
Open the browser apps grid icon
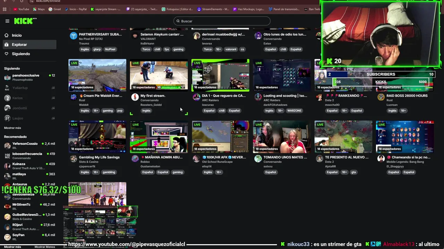[5, 9]
